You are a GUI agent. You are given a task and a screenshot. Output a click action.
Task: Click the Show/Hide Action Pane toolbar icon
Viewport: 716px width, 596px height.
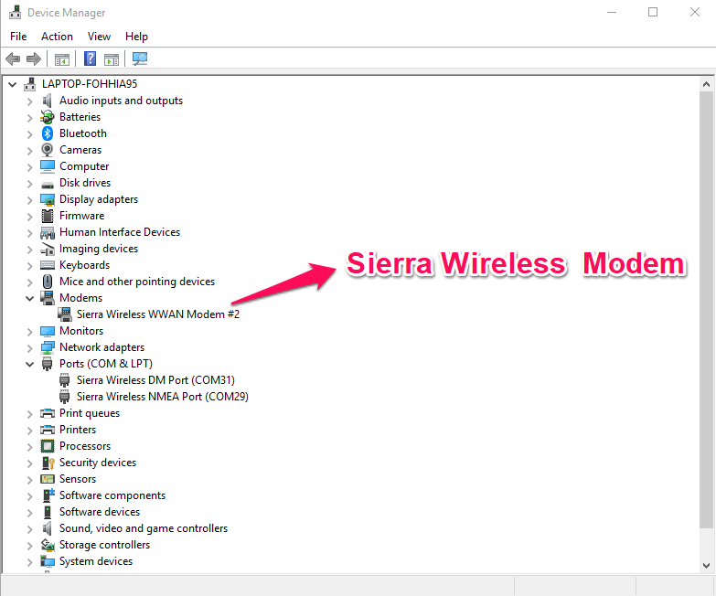coord(112,59)
